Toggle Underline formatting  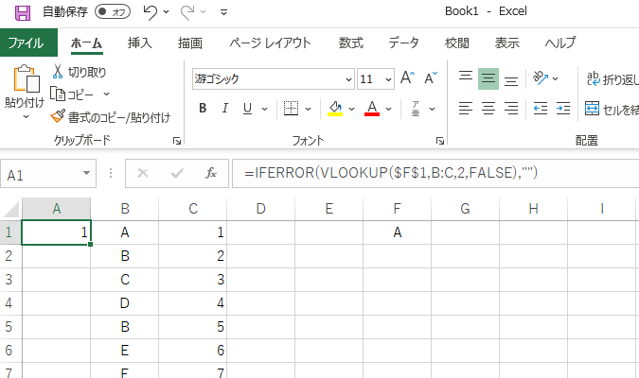[x=247, y=109]
